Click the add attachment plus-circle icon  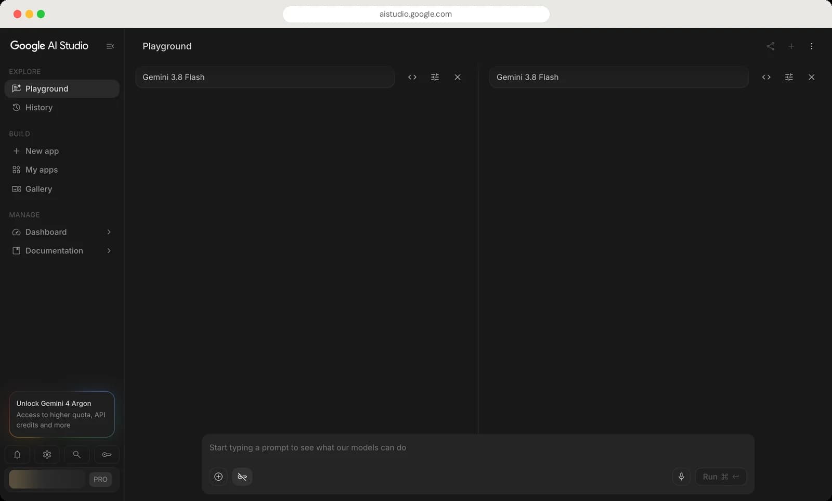[218, 477]
